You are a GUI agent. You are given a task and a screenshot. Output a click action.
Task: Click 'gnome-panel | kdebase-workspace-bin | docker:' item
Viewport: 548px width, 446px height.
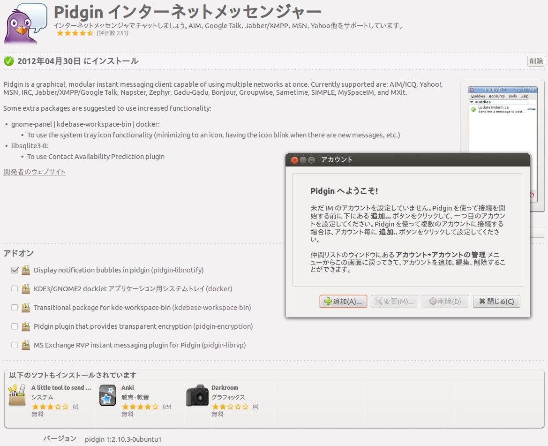pyautogui.click(x=86, y=124)
